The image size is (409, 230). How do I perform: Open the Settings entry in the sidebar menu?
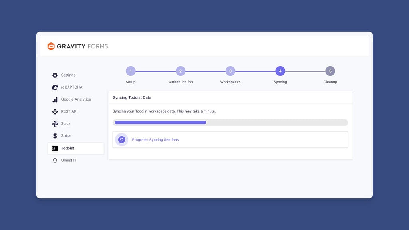68,75
